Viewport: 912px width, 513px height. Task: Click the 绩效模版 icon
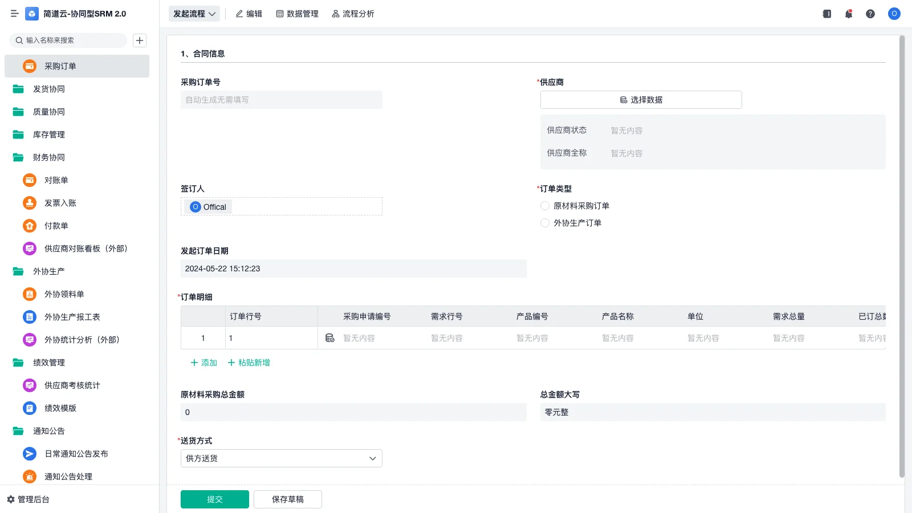coord(30,408)
